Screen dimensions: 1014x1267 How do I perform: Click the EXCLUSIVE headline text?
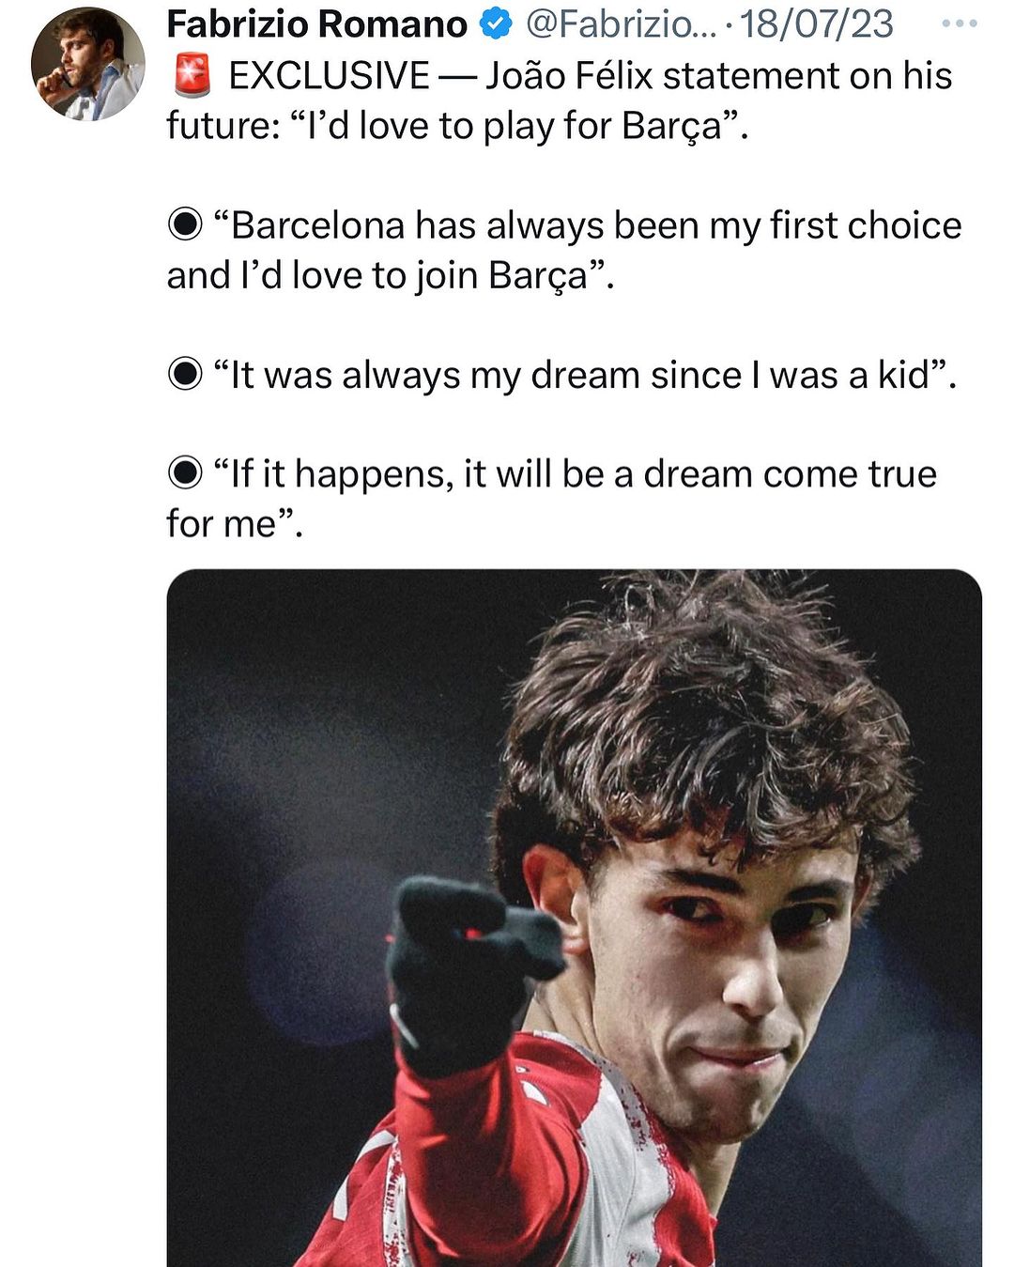[x=330, y=76]
